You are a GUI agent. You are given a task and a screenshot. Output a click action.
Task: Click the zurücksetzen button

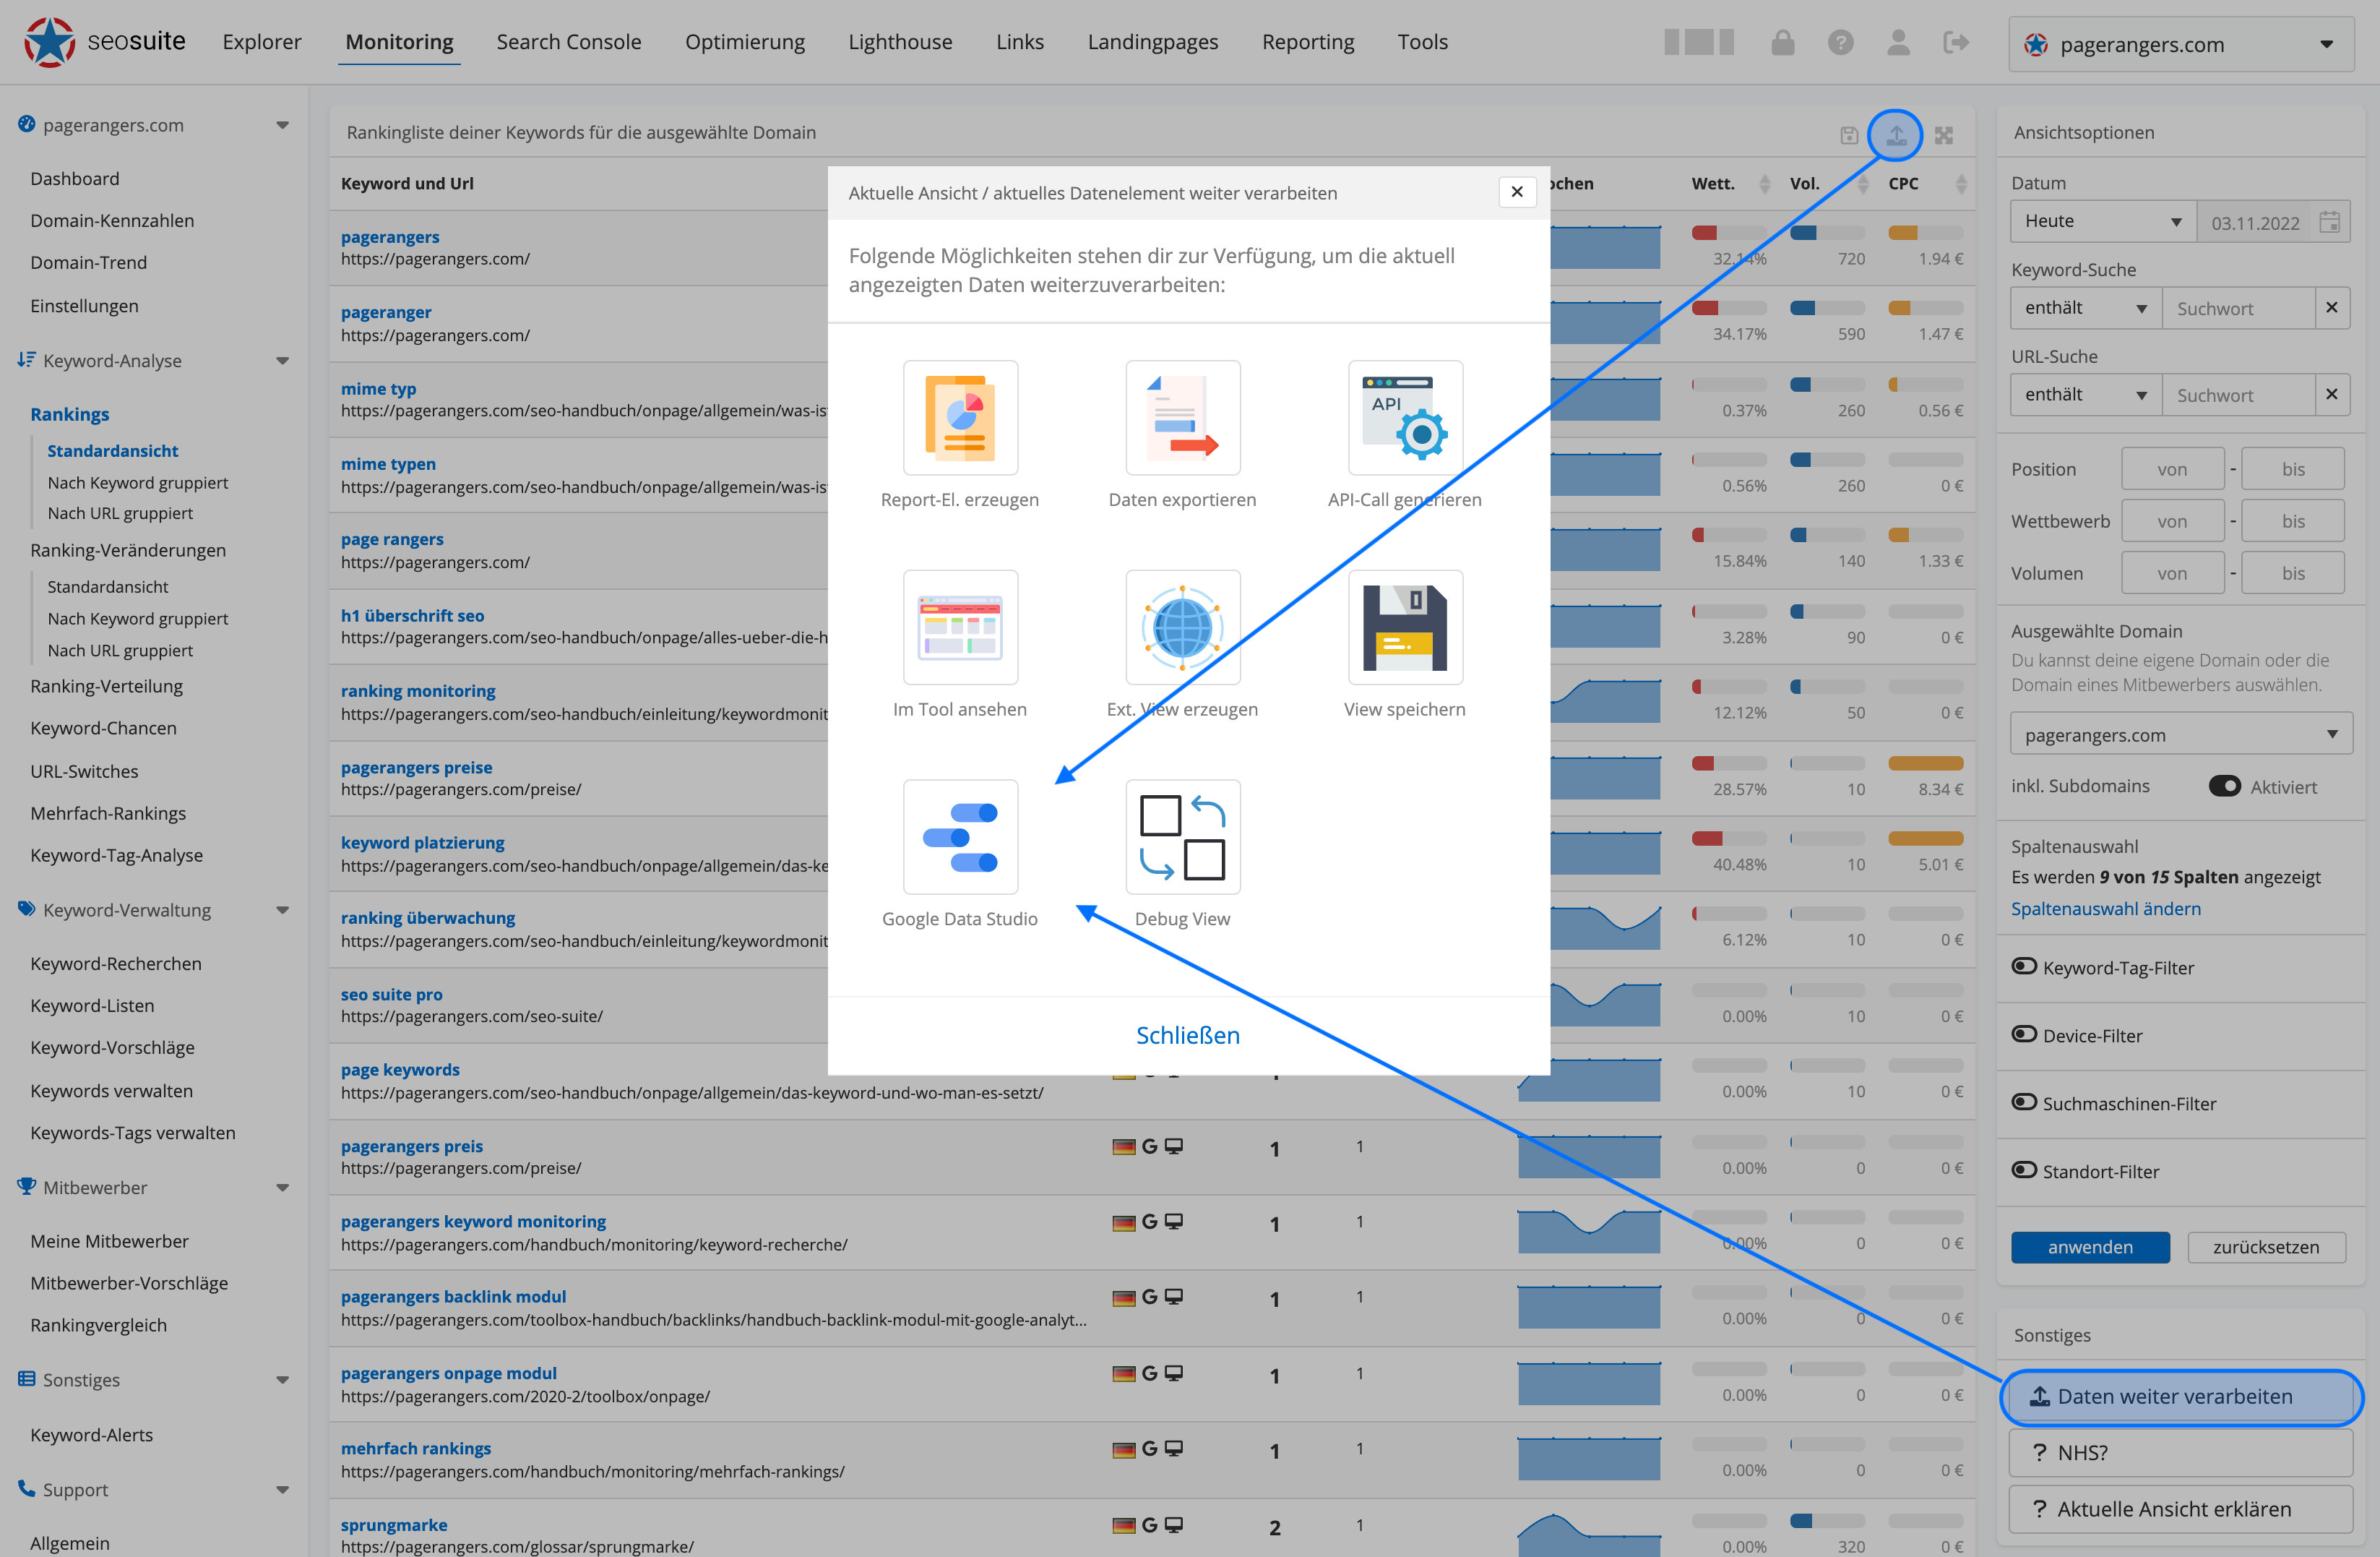(2266, 1247)
